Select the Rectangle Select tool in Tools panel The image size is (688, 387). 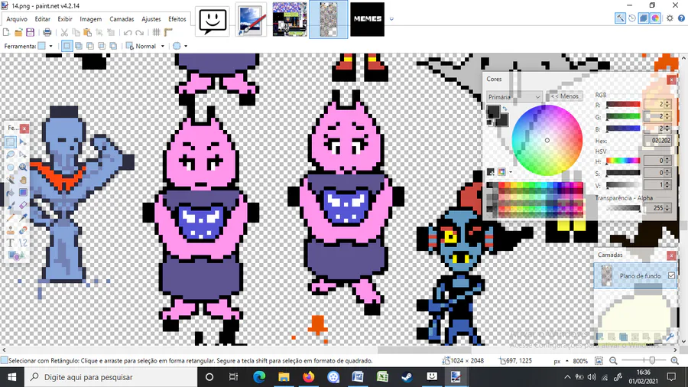tap(11, 141)
